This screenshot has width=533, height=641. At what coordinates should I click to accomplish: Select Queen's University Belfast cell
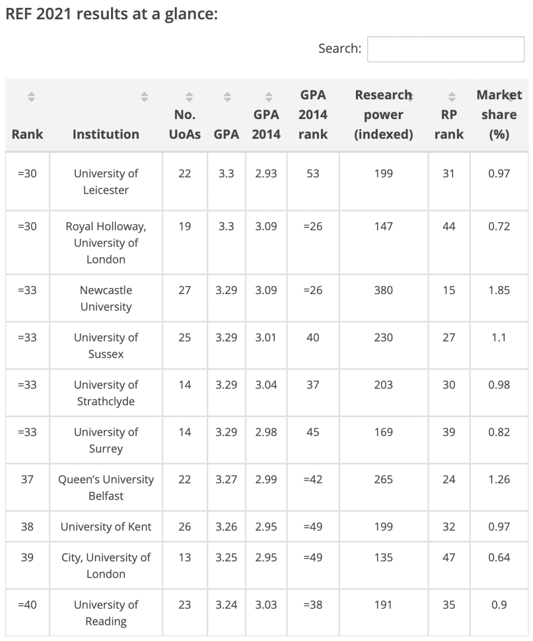click(x=106, y=487)
